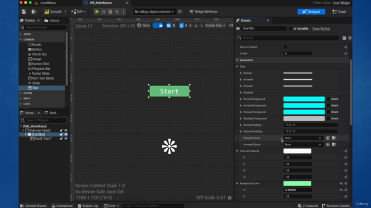Click the Background Color green swatch
The image size is (371, 208).
click(x=297, y=184)
